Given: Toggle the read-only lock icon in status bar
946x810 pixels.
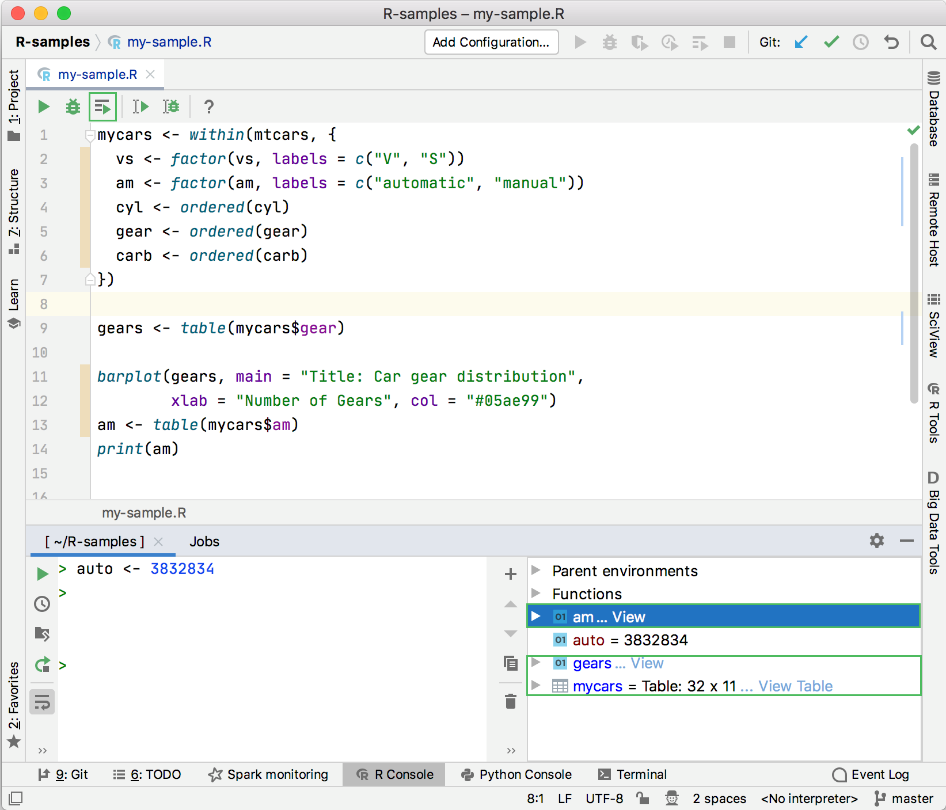Looking at the screenshot, I should point(643,798).
